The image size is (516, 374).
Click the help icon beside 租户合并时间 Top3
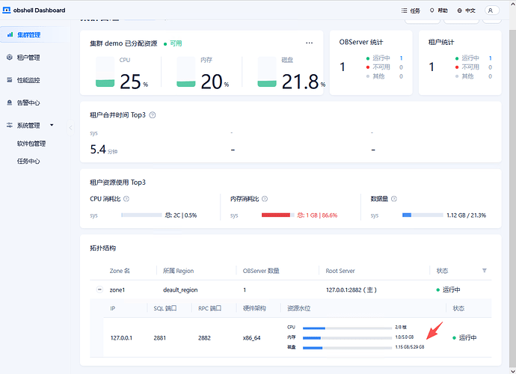click(x=153, y=115)
